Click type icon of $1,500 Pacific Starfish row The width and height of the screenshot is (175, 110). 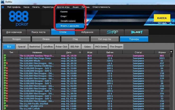(5, 103)
